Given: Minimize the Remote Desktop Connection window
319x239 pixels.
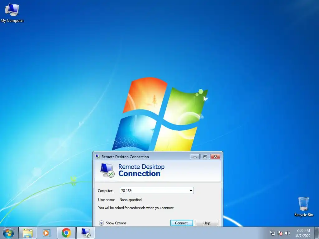Looking at the screenshot, I should [x=195, y=157].
